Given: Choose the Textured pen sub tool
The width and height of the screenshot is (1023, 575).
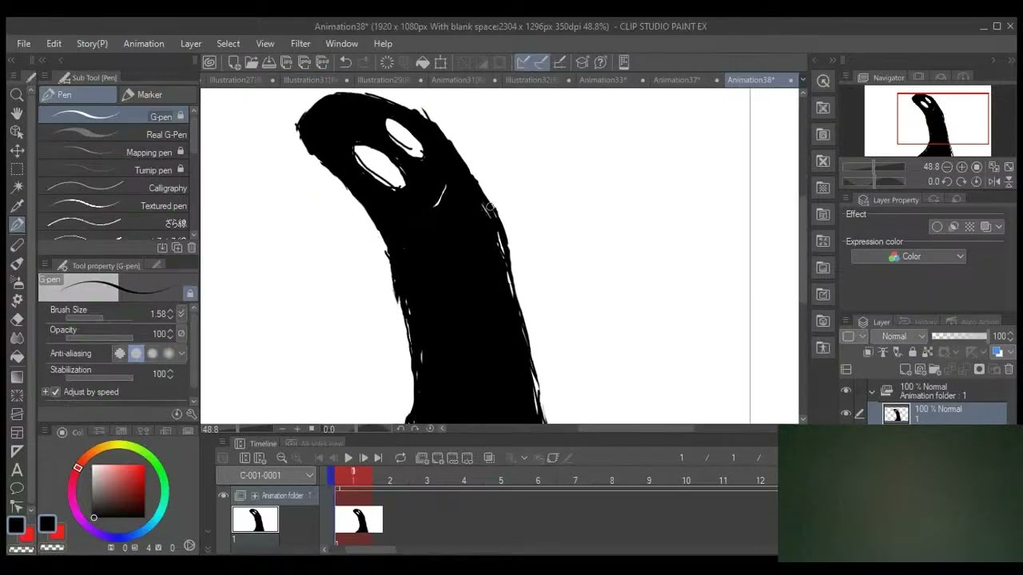Looking at the screenshot, I should (x=113, y=205).
